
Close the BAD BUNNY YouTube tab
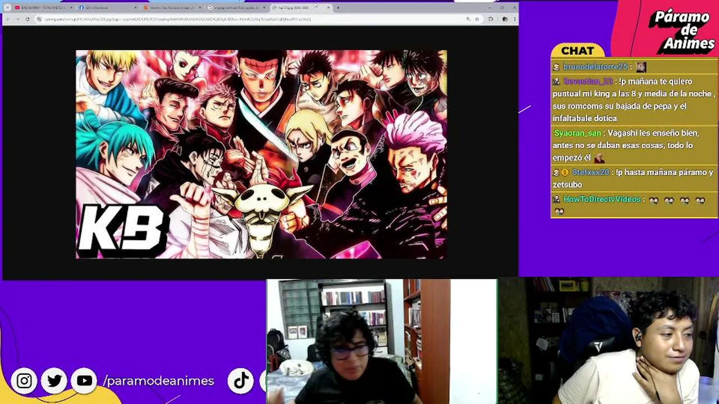71,8
